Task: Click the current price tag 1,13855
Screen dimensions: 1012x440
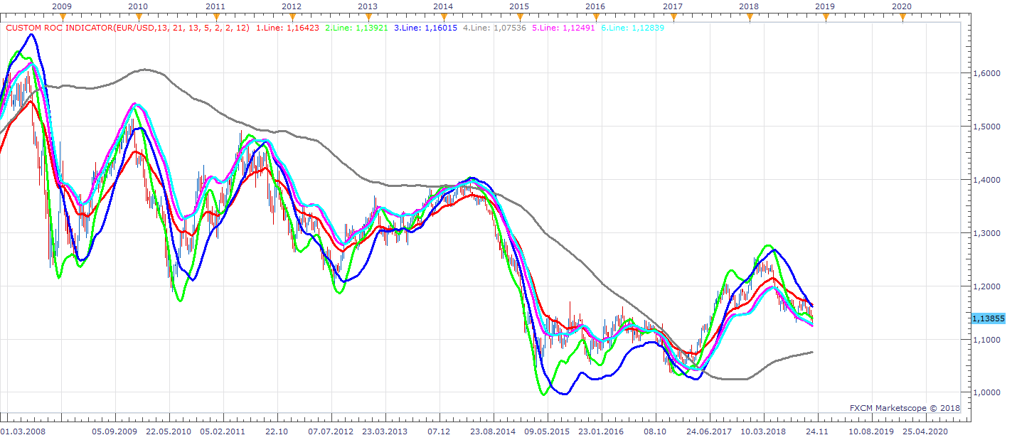Action: [988, 319]
